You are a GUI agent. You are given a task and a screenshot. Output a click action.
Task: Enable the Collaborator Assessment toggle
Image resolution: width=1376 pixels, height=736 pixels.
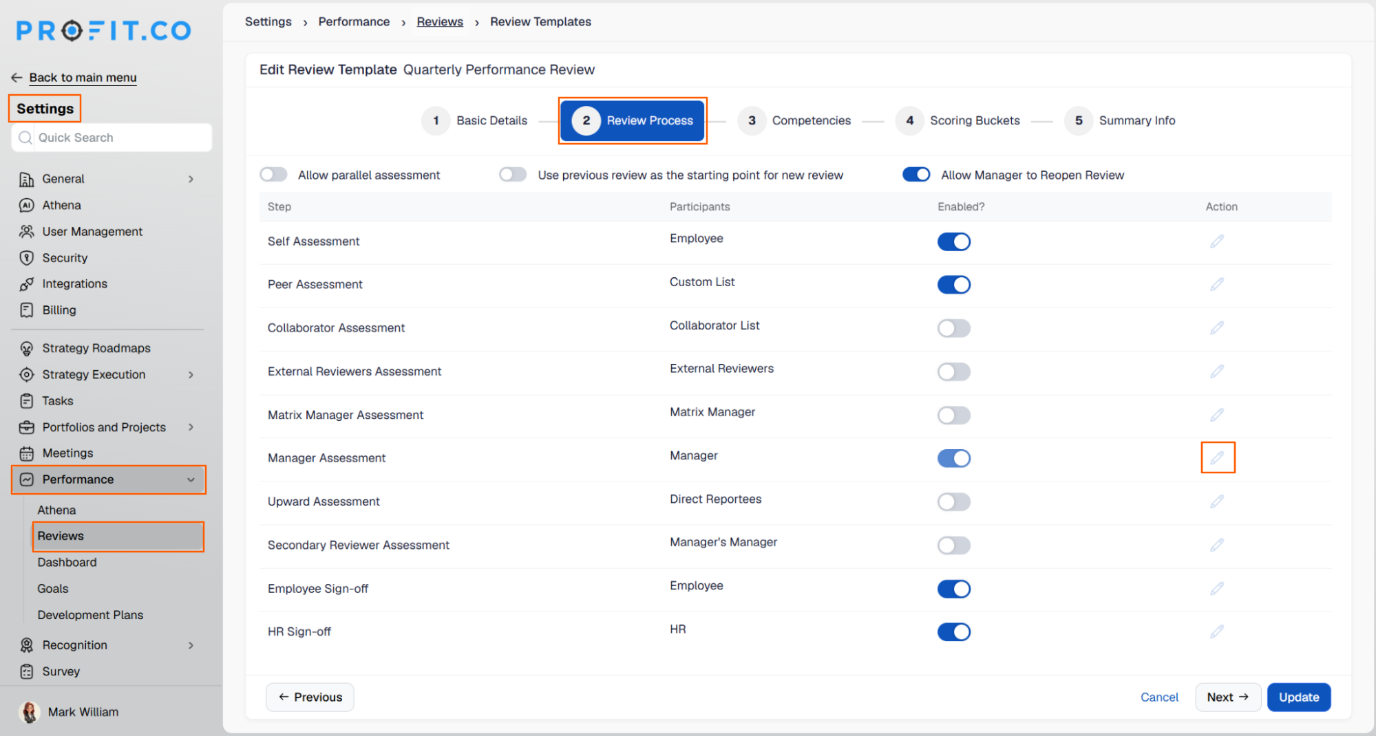(x=954, y=328)
